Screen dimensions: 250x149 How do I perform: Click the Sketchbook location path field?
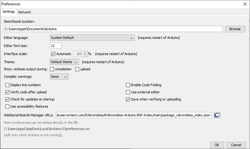(x=113, y=29)
